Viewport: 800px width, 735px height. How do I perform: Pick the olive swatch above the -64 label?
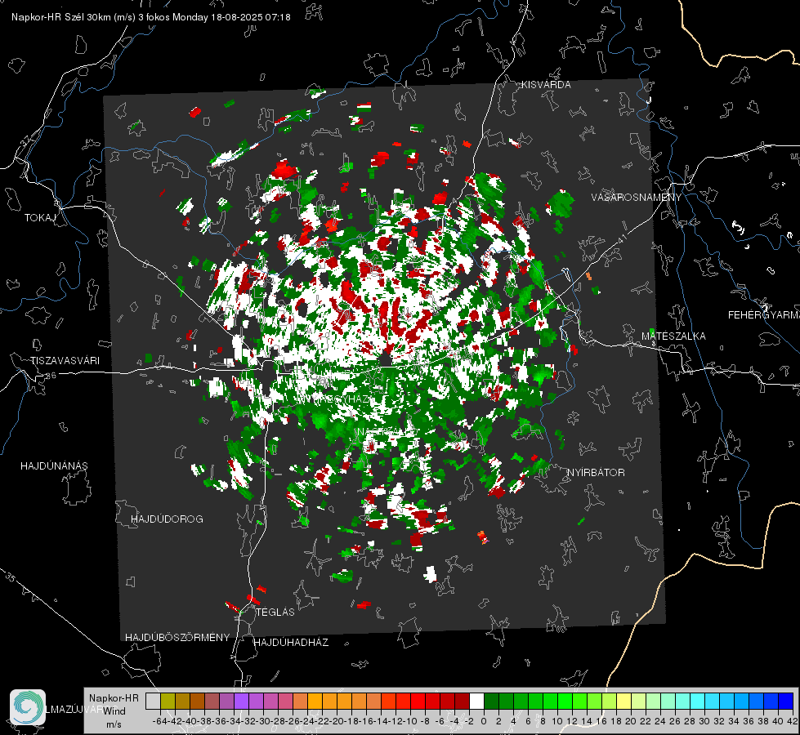tap(168, 702)
